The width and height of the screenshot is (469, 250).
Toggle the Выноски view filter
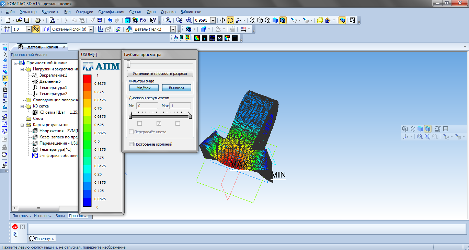(176, 88)
